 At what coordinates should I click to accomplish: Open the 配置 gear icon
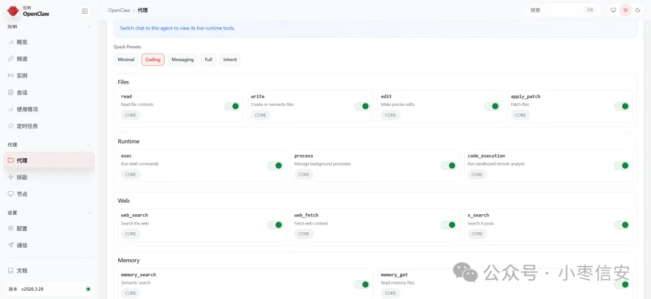11,229
